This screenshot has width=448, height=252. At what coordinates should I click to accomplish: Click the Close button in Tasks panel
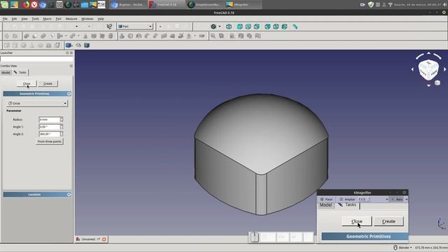point(27,83)
